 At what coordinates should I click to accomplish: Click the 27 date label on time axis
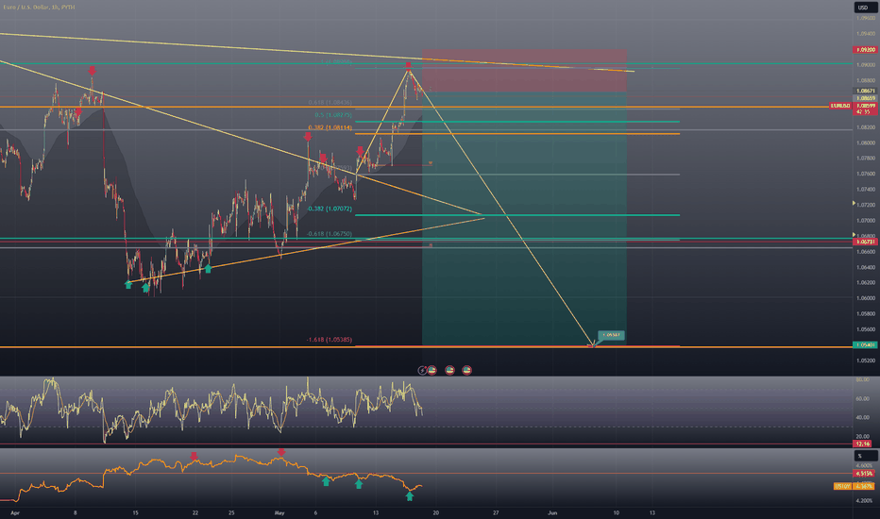coord(496,512)
